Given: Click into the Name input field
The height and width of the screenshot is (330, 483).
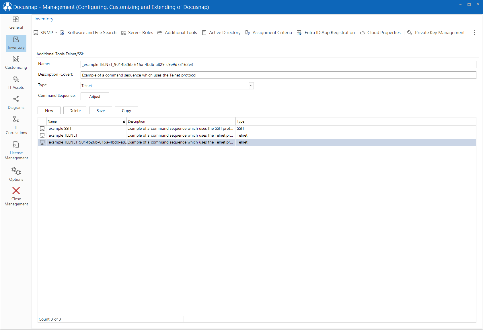Looking at the screenshot, I should coord(278,64).
